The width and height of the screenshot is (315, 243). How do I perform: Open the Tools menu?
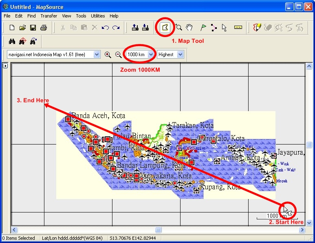(81, 16)
